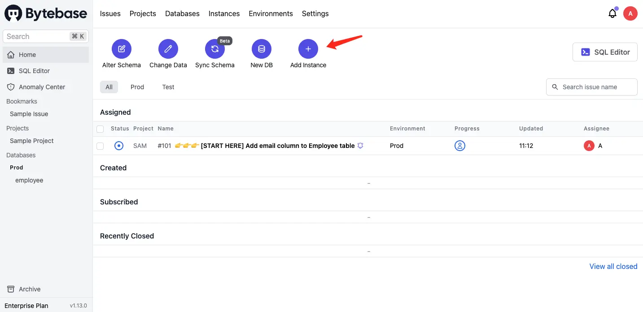643x312 pixels.
Task: Click the v1.13.0 version text
Action: (78, 306)
